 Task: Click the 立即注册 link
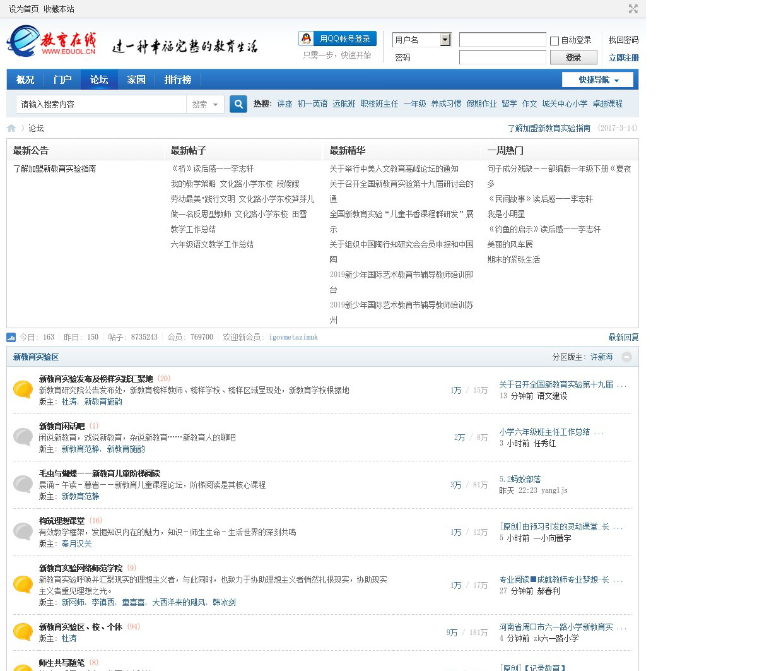pyautogui.click(x=623, y=57)
